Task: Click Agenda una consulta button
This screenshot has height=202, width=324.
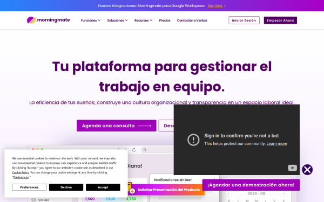Action: (x=117, y=126)
